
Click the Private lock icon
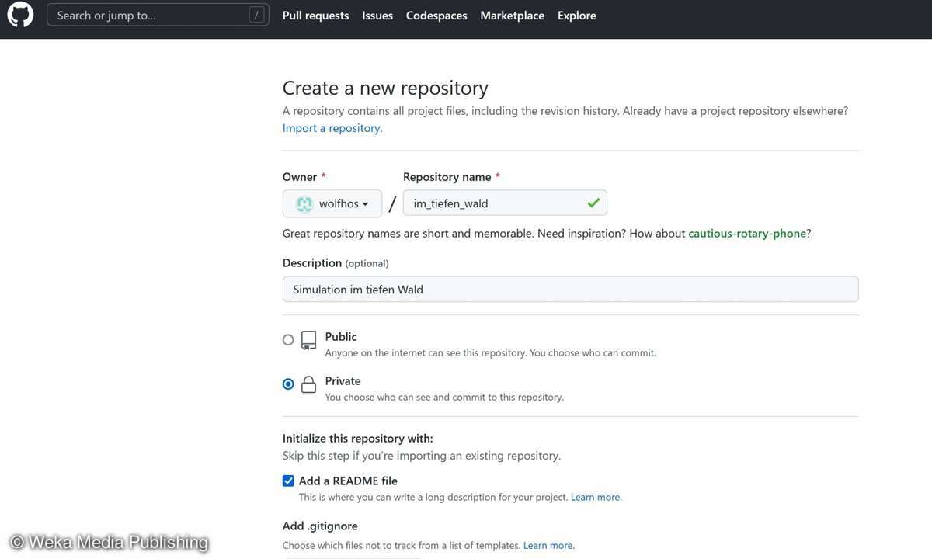(x=308, y=384)
